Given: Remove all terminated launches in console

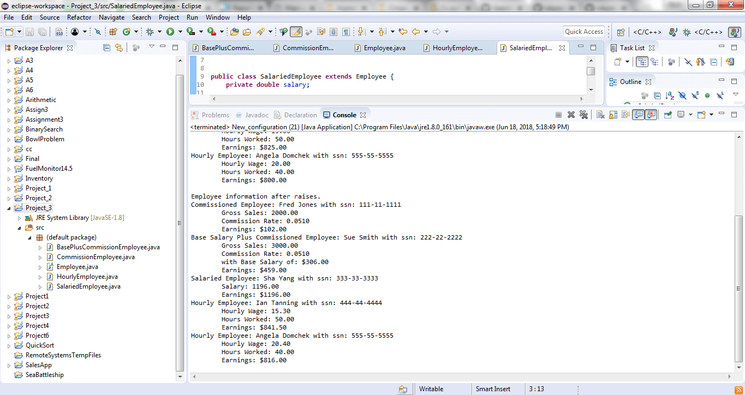Looking at the screenshot, I should tap(583, 115).
